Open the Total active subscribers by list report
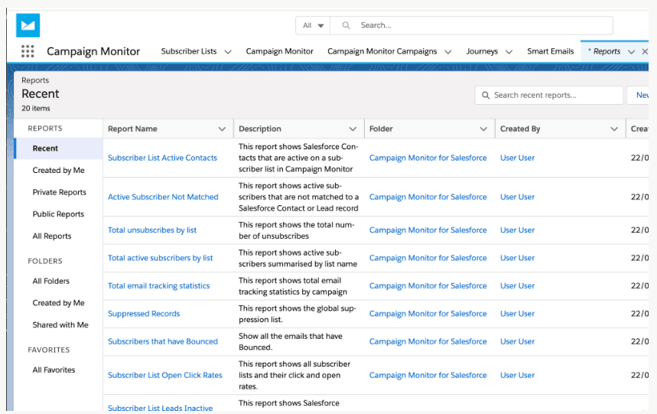657x414 pixels. click(161, 258)
